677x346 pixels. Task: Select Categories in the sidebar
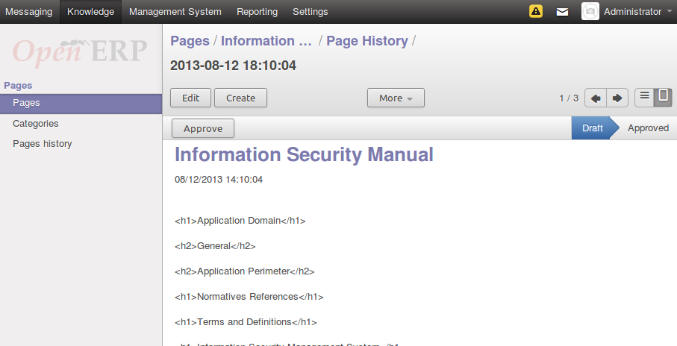point(36,124)
